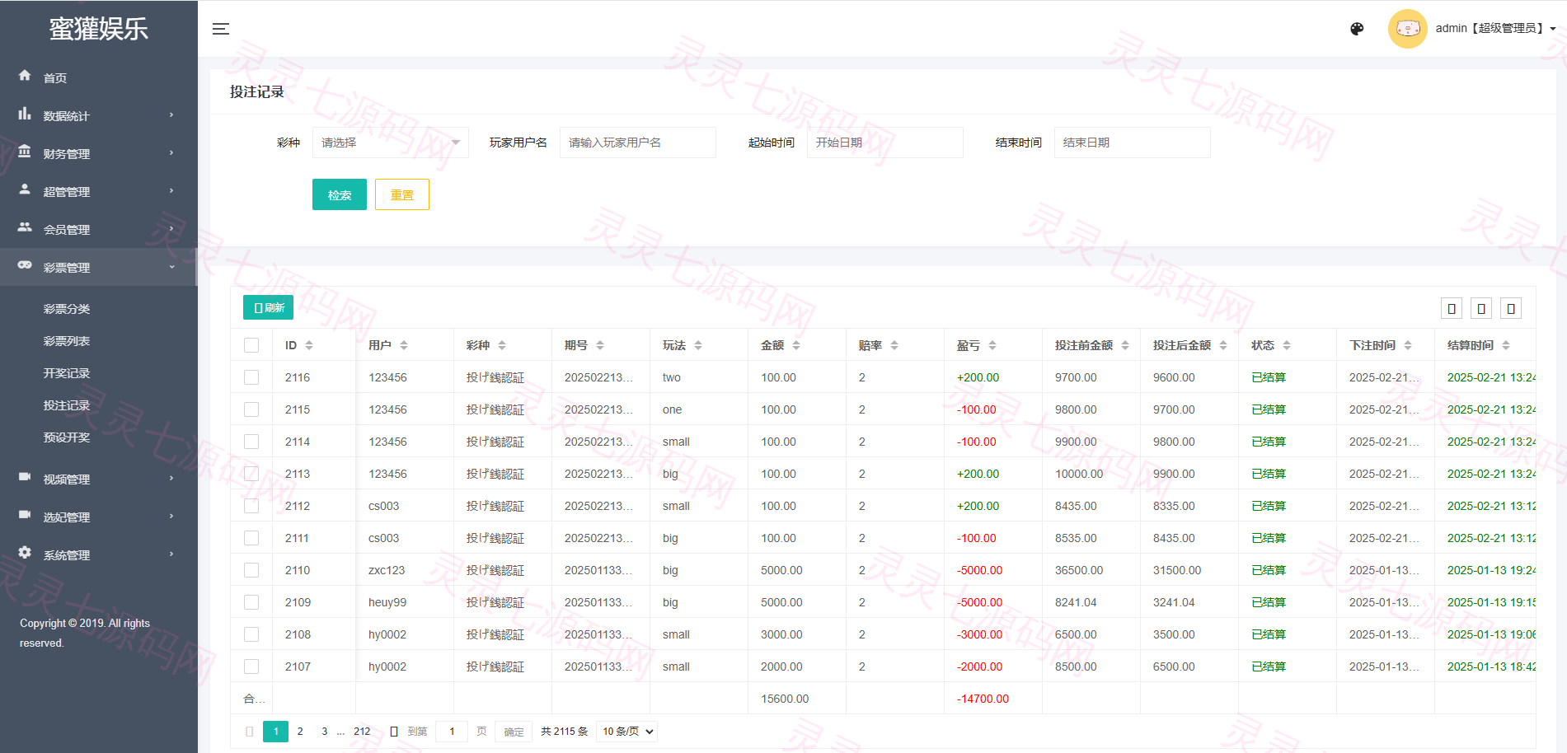Click the 刷新 refresh button
The width and height of the screenshot is (1567, 753).
[269, 307]
